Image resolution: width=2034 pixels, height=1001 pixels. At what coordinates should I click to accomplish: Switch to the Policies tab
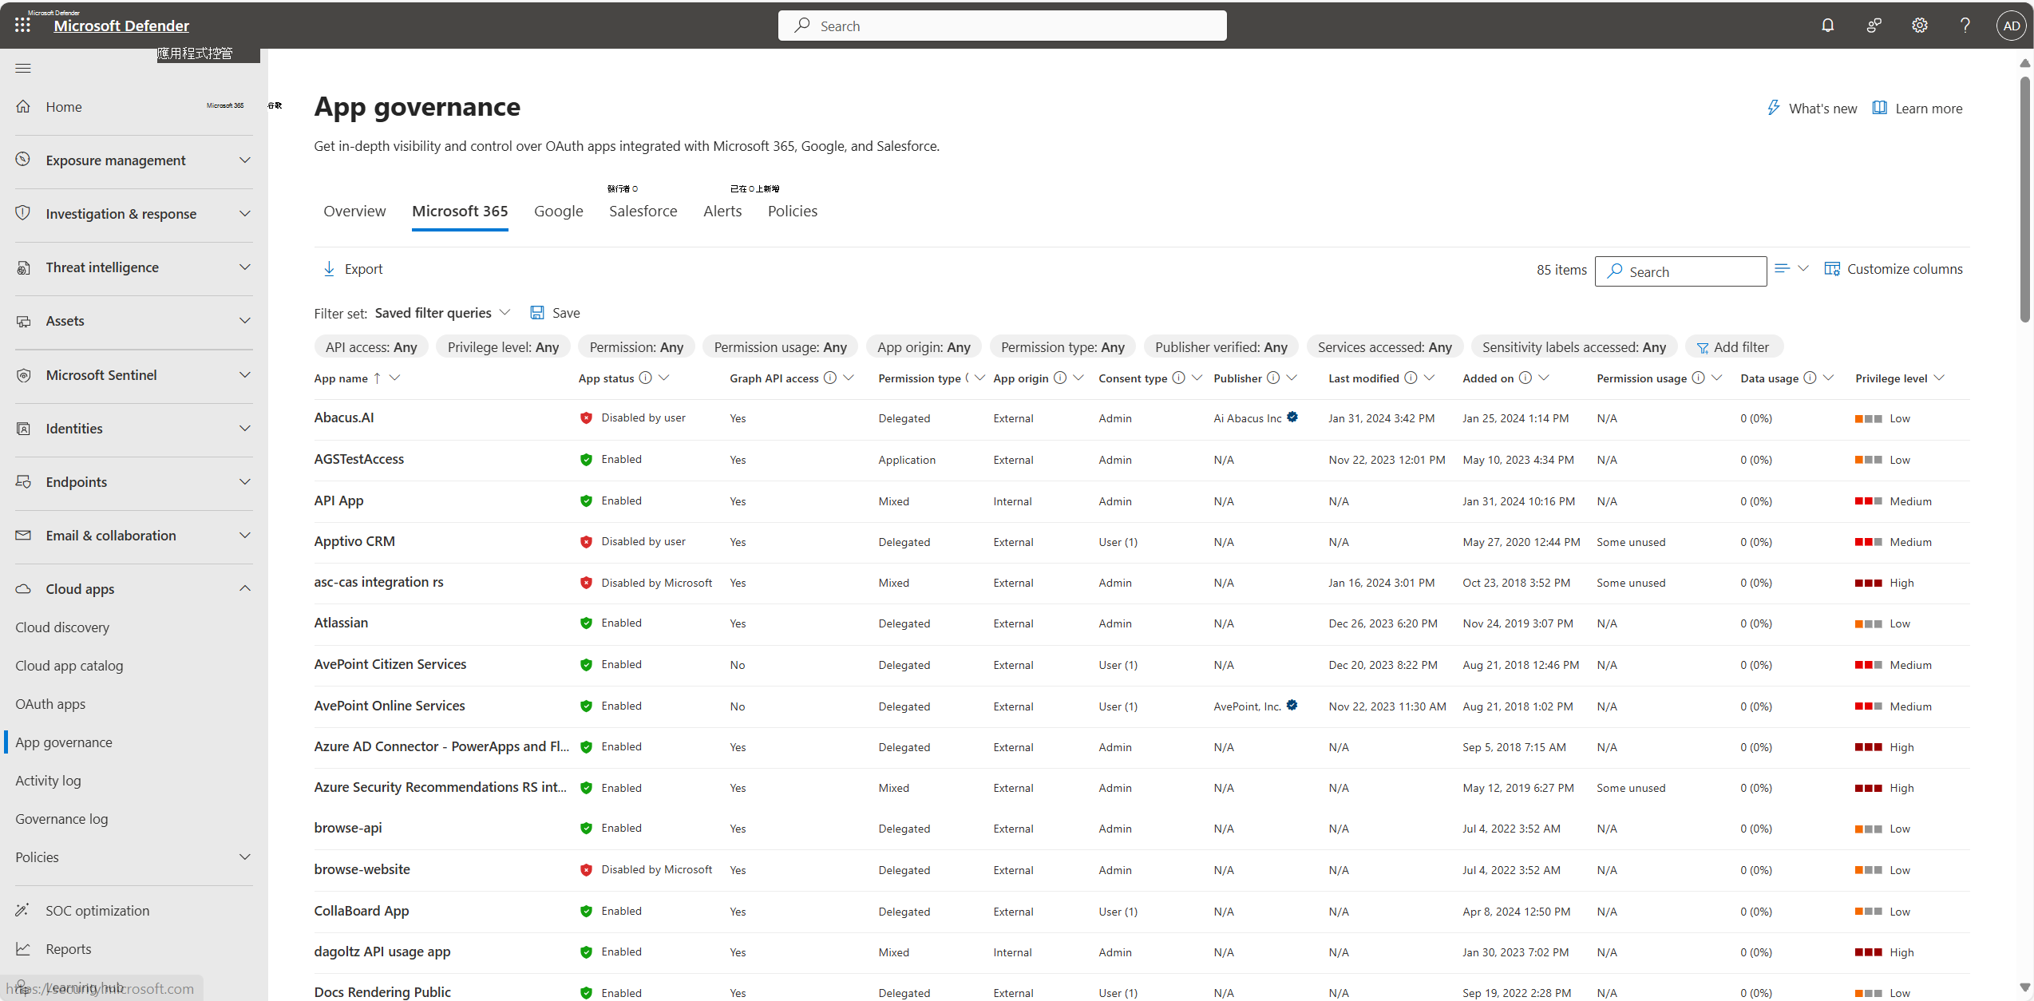791,210
